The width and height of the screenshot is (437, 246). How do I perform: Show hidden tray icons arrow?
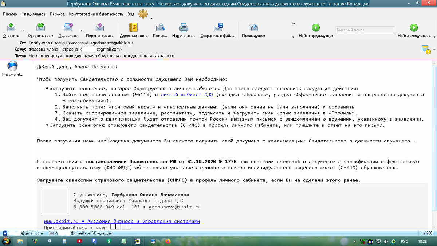click(355, 241)
